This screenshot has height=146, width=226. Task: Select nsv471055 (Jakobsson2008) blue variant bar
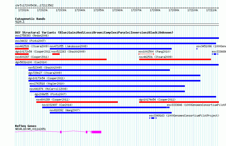(111, 49)
